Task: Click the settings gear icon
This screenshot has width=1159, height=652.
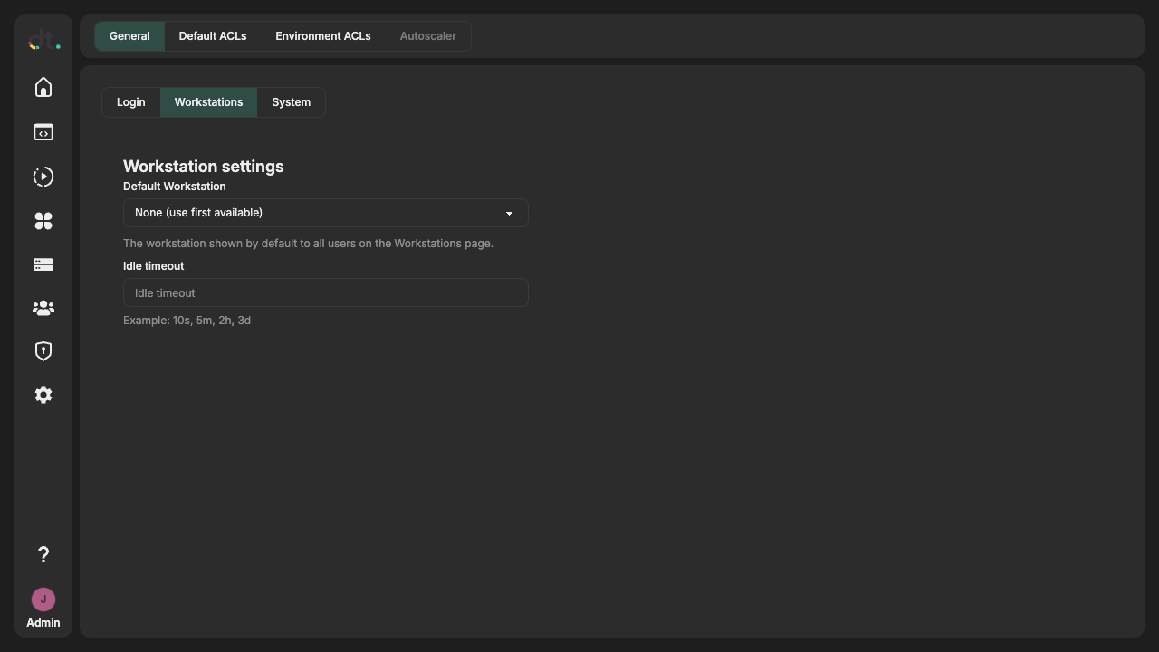Action: 43,395
